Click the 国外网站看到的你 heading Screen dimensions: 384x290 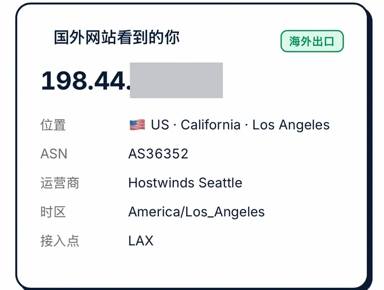[117, 37]
